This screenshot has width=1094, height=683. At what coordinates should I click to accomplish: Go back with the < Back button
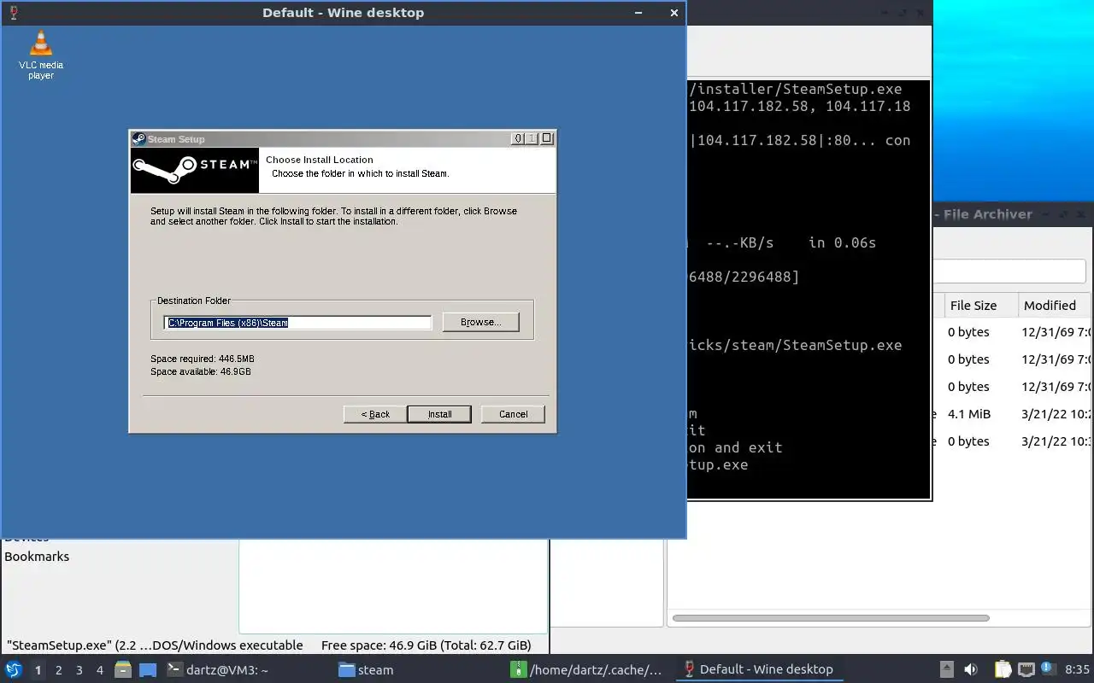tap(375, 414)
